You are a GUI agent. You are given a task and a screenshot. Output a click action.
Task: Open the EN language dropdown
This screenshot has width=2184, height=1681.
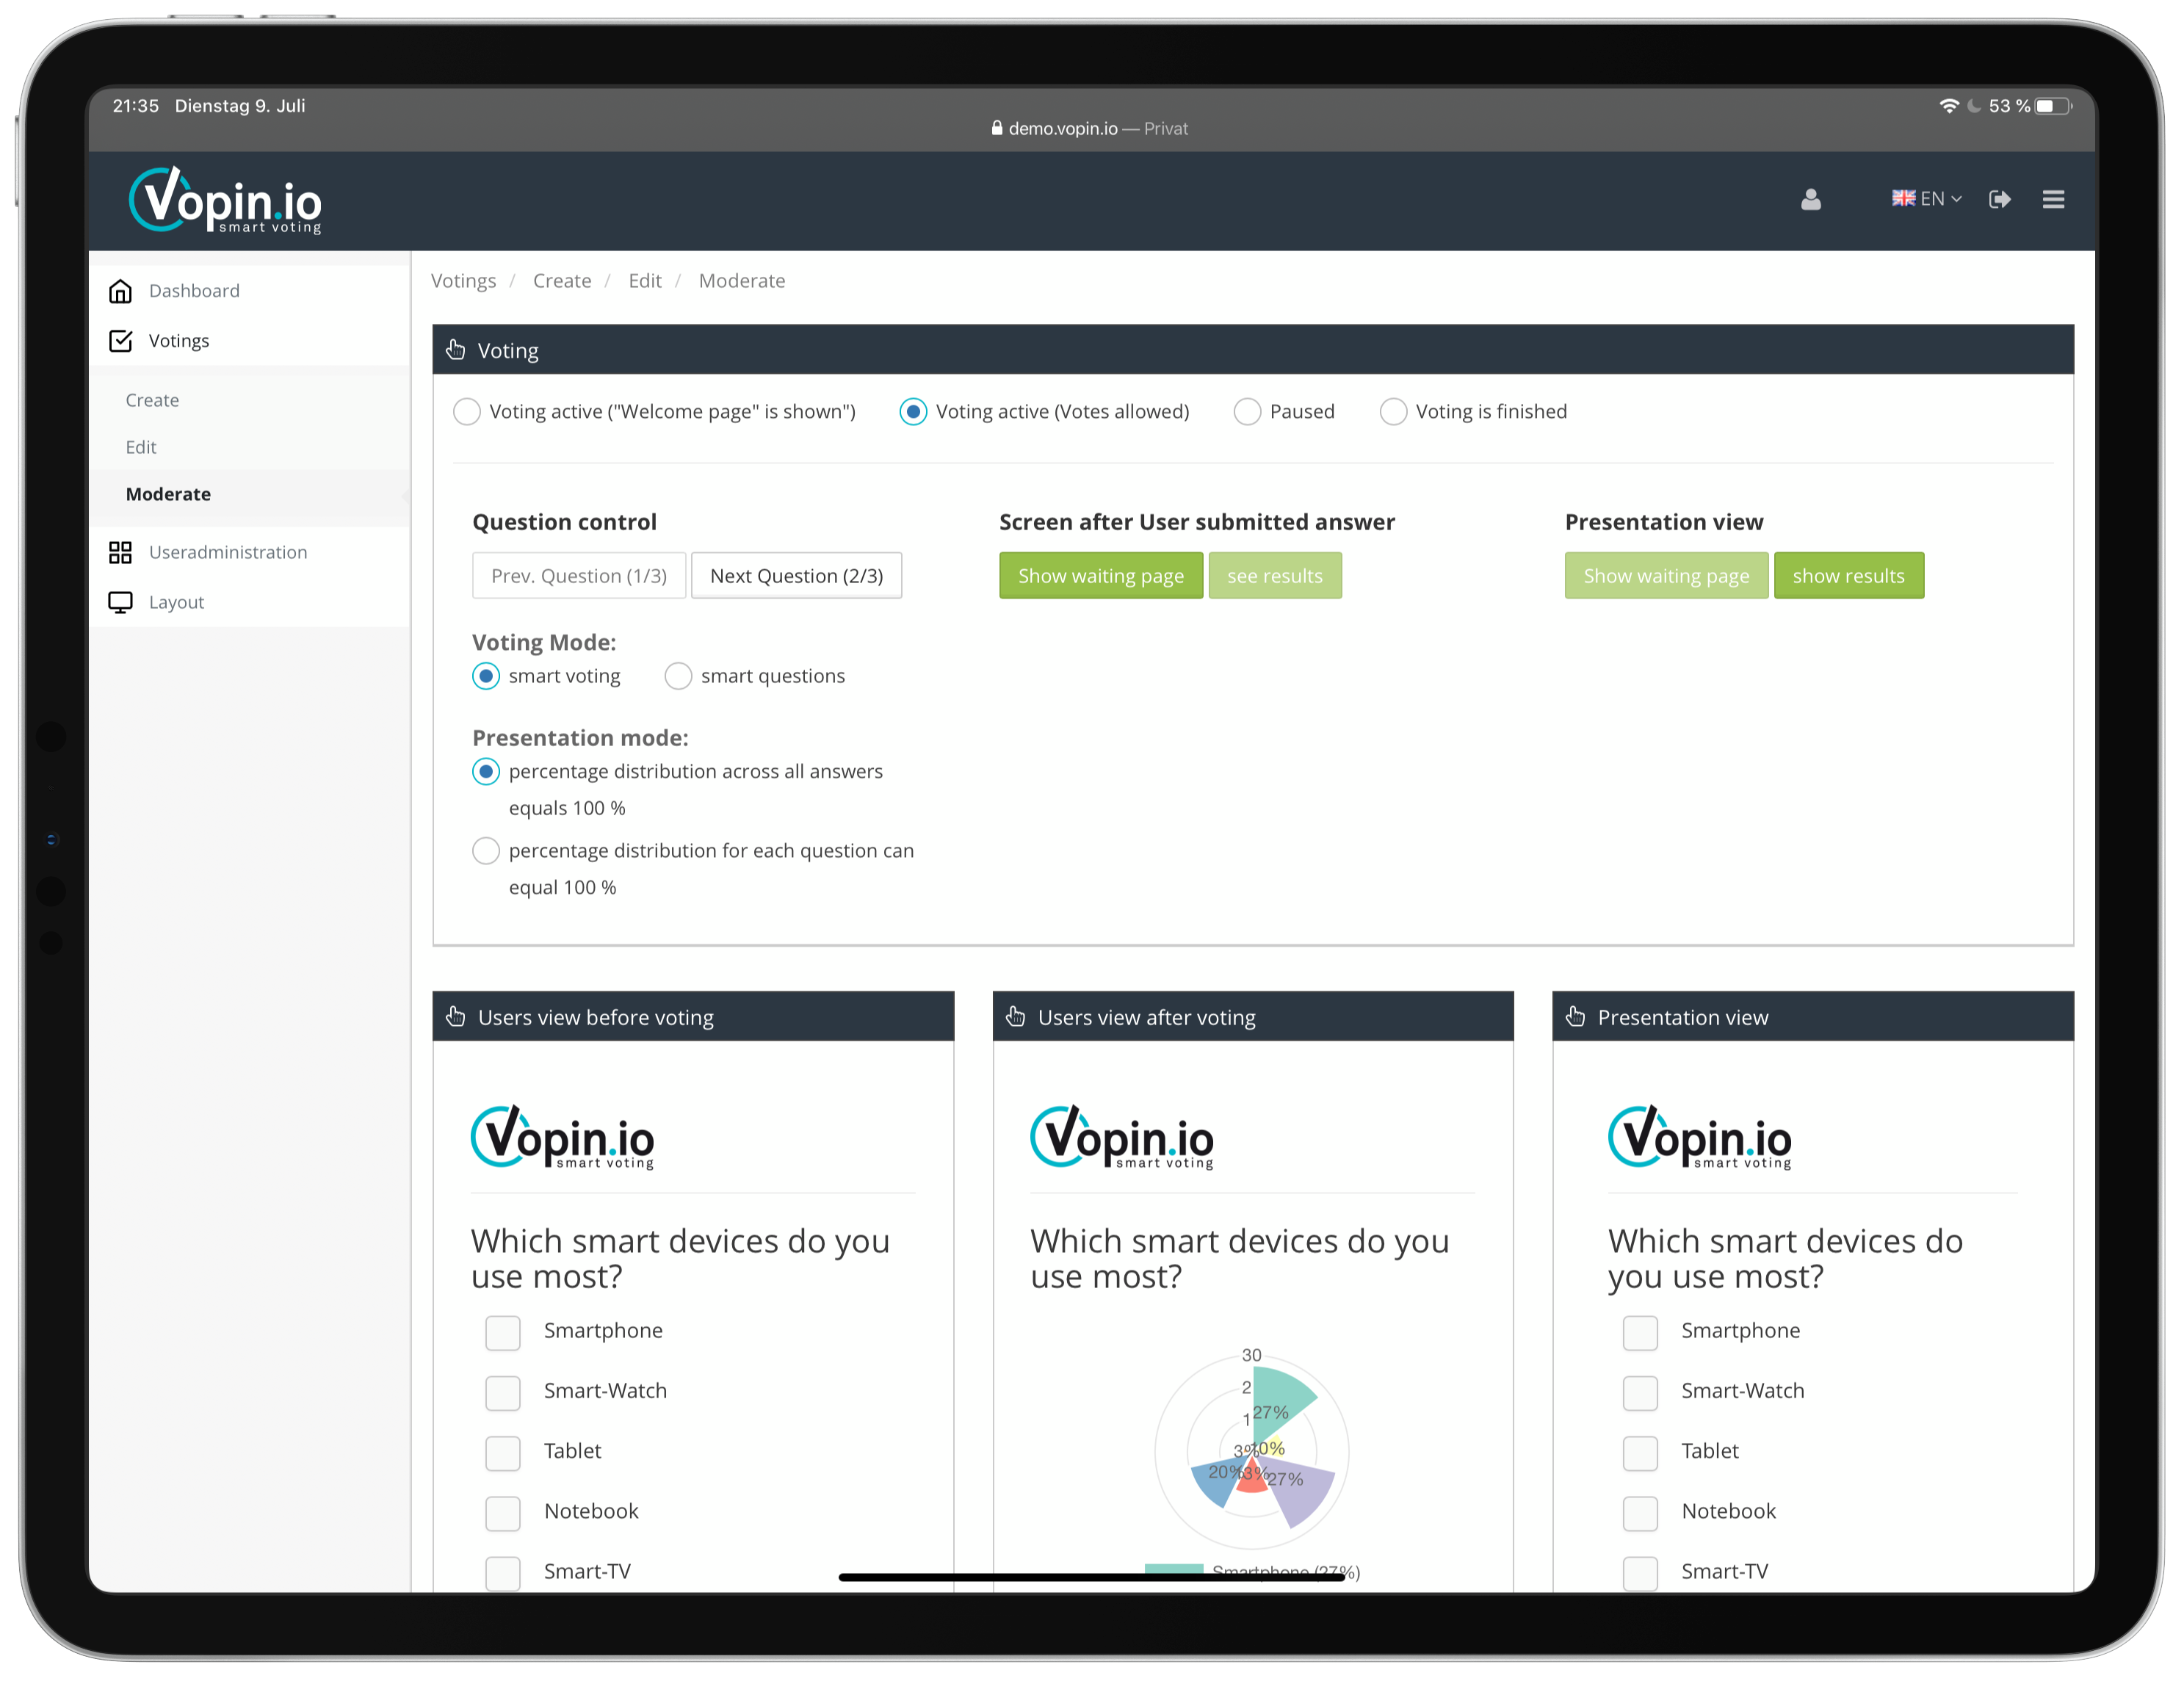(x=1926, y=198)
